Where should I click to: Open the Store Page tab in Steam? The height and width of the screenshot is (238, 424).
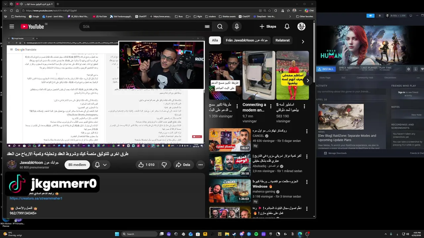[325, 78]
